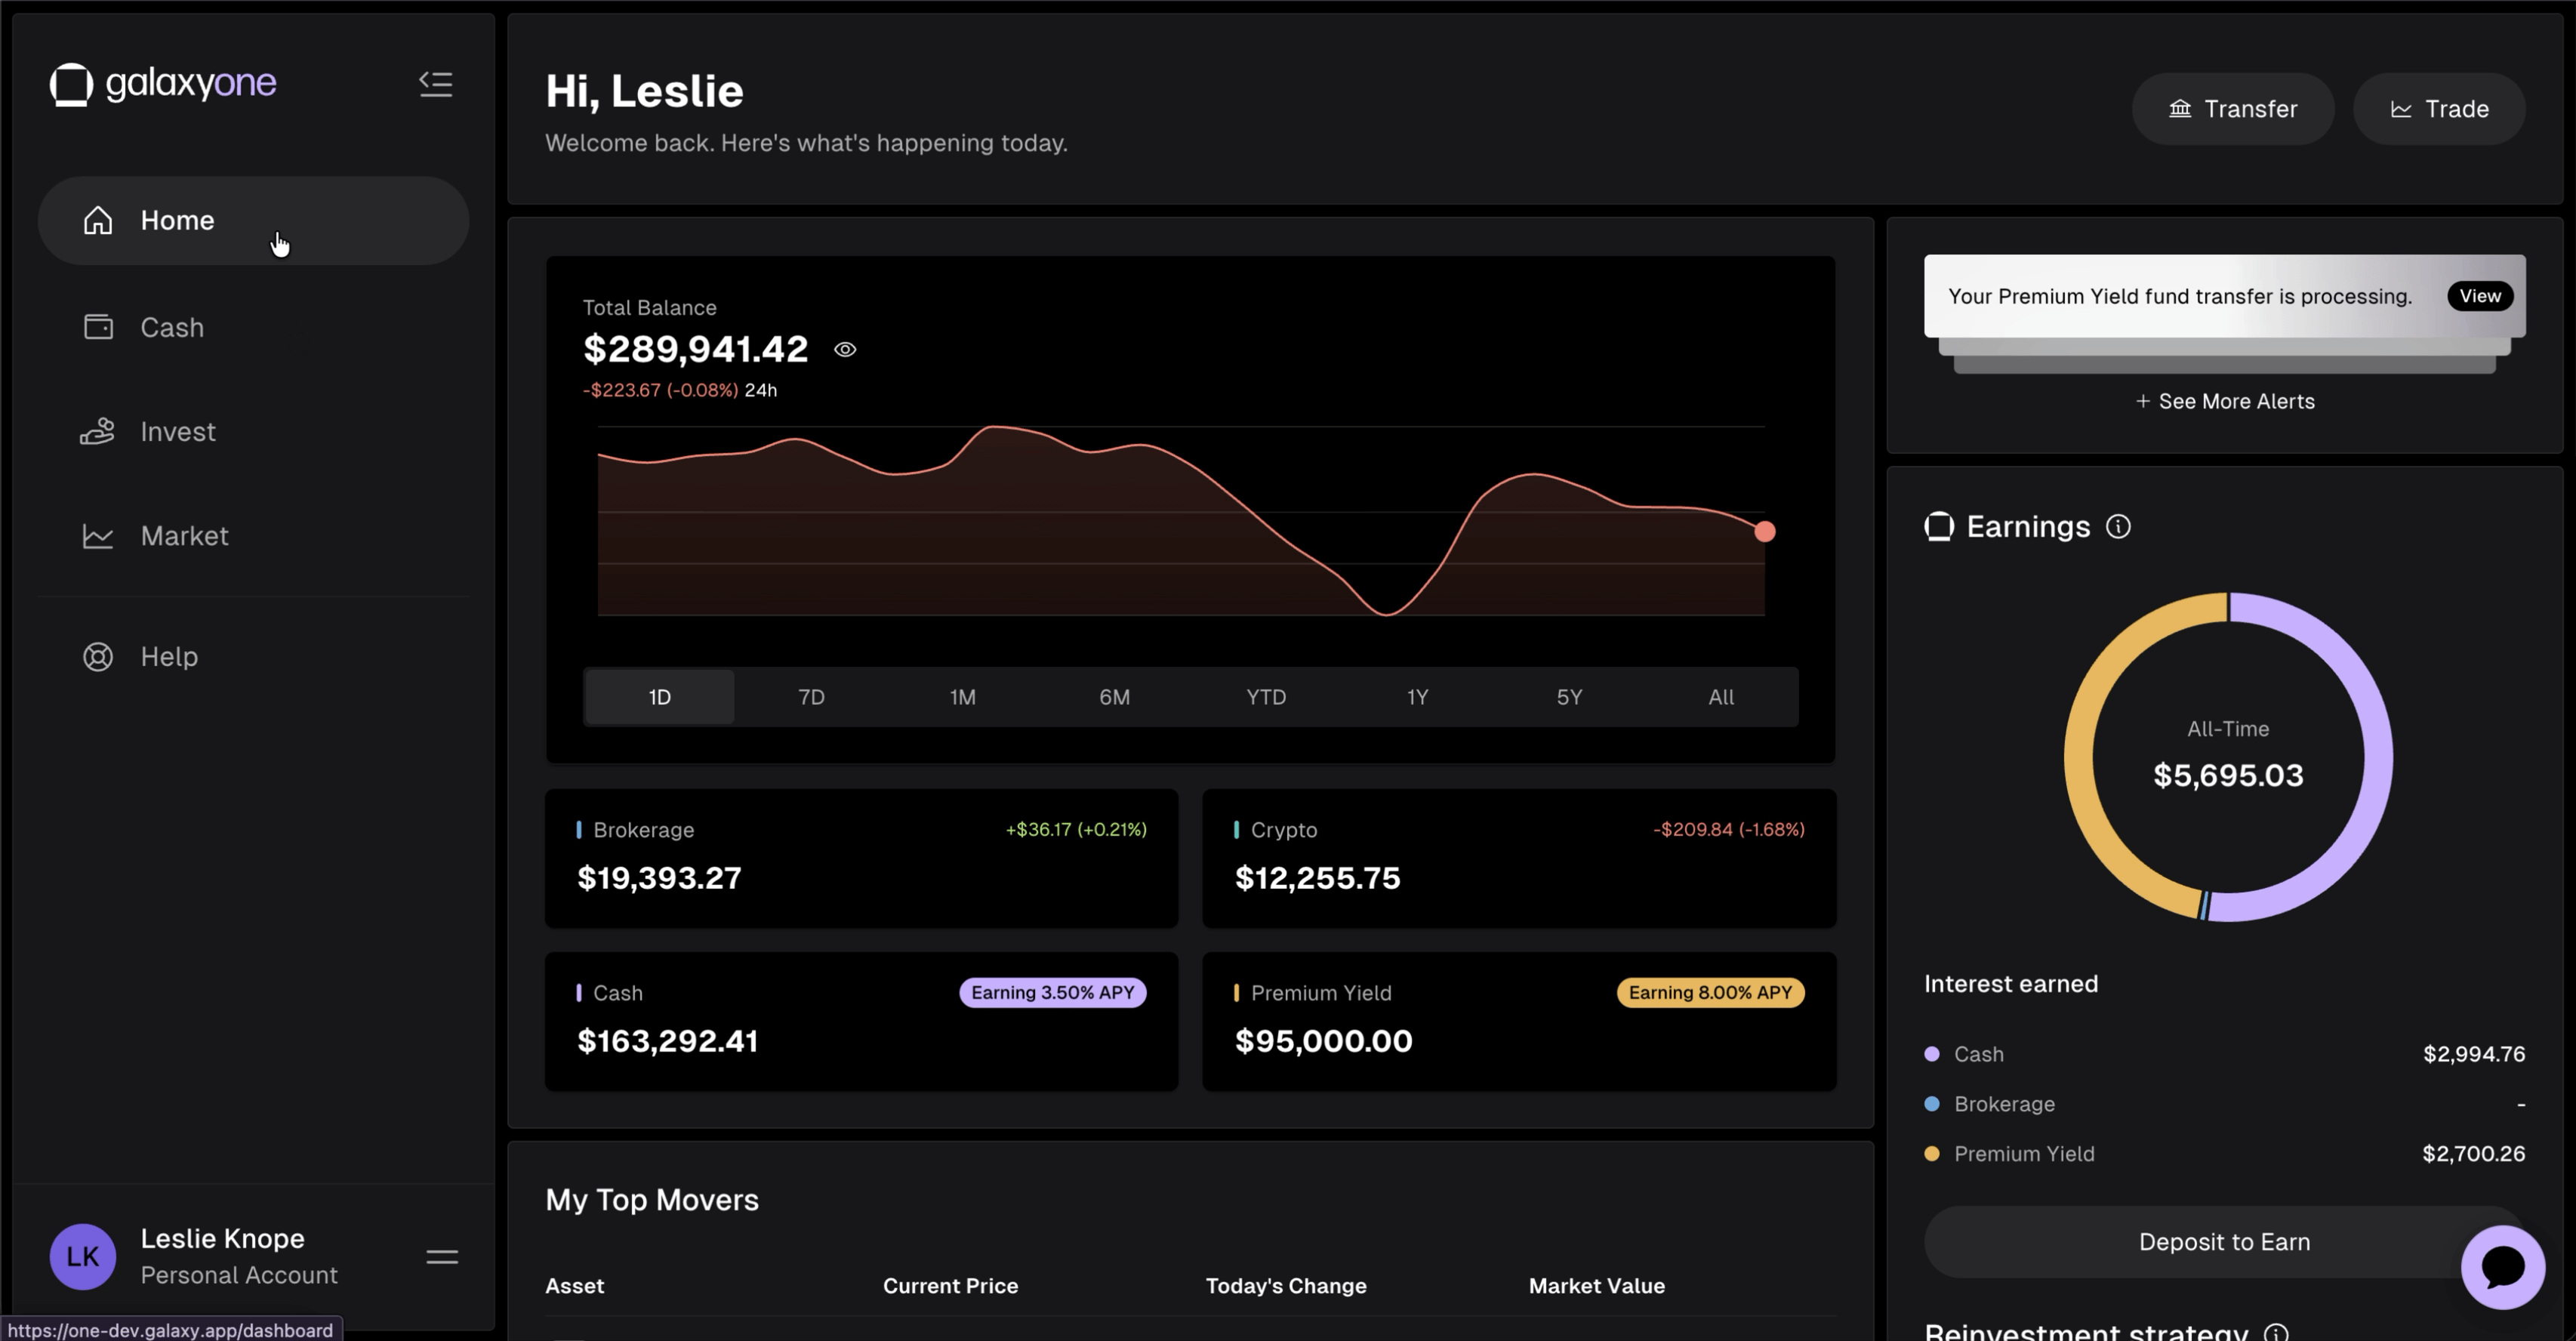Image resolution: width=2576 pixels, height=1341 pixels.
Task: Expand See More Alerts
Action: coord(2225,401)
